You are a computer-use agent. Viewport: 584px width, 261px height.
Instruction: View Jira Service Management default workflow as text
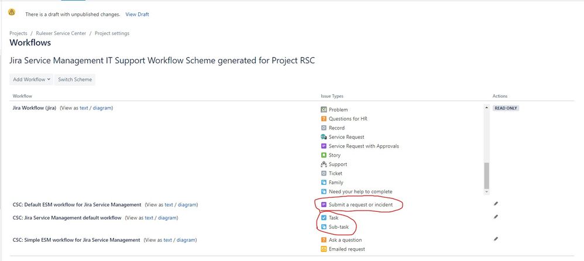coord(149,218)
